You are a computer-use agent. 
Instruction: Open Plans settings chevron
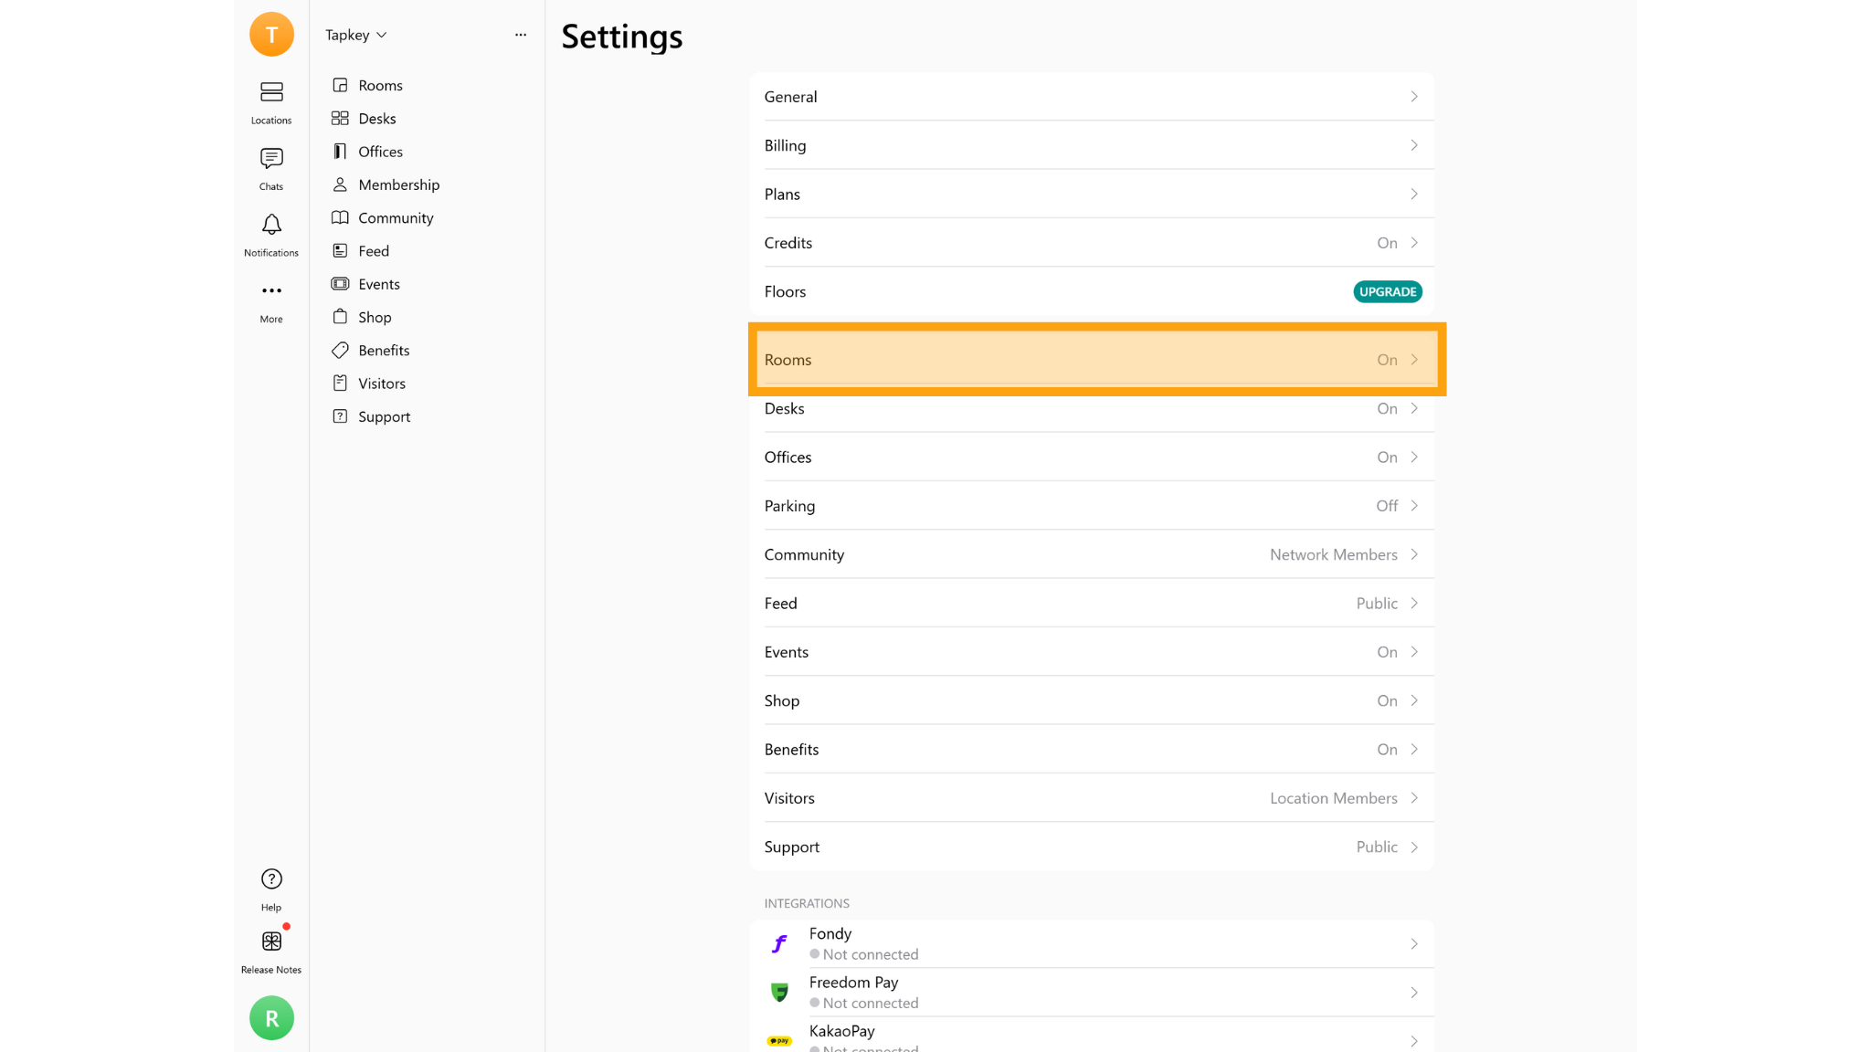pyautogui.click(x=1414, y=194)
